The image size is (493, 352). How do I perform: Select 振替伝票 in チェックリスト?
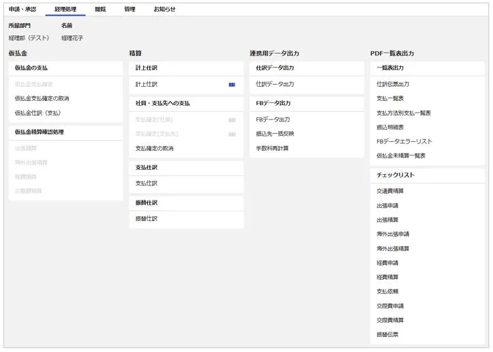(387, 335)
